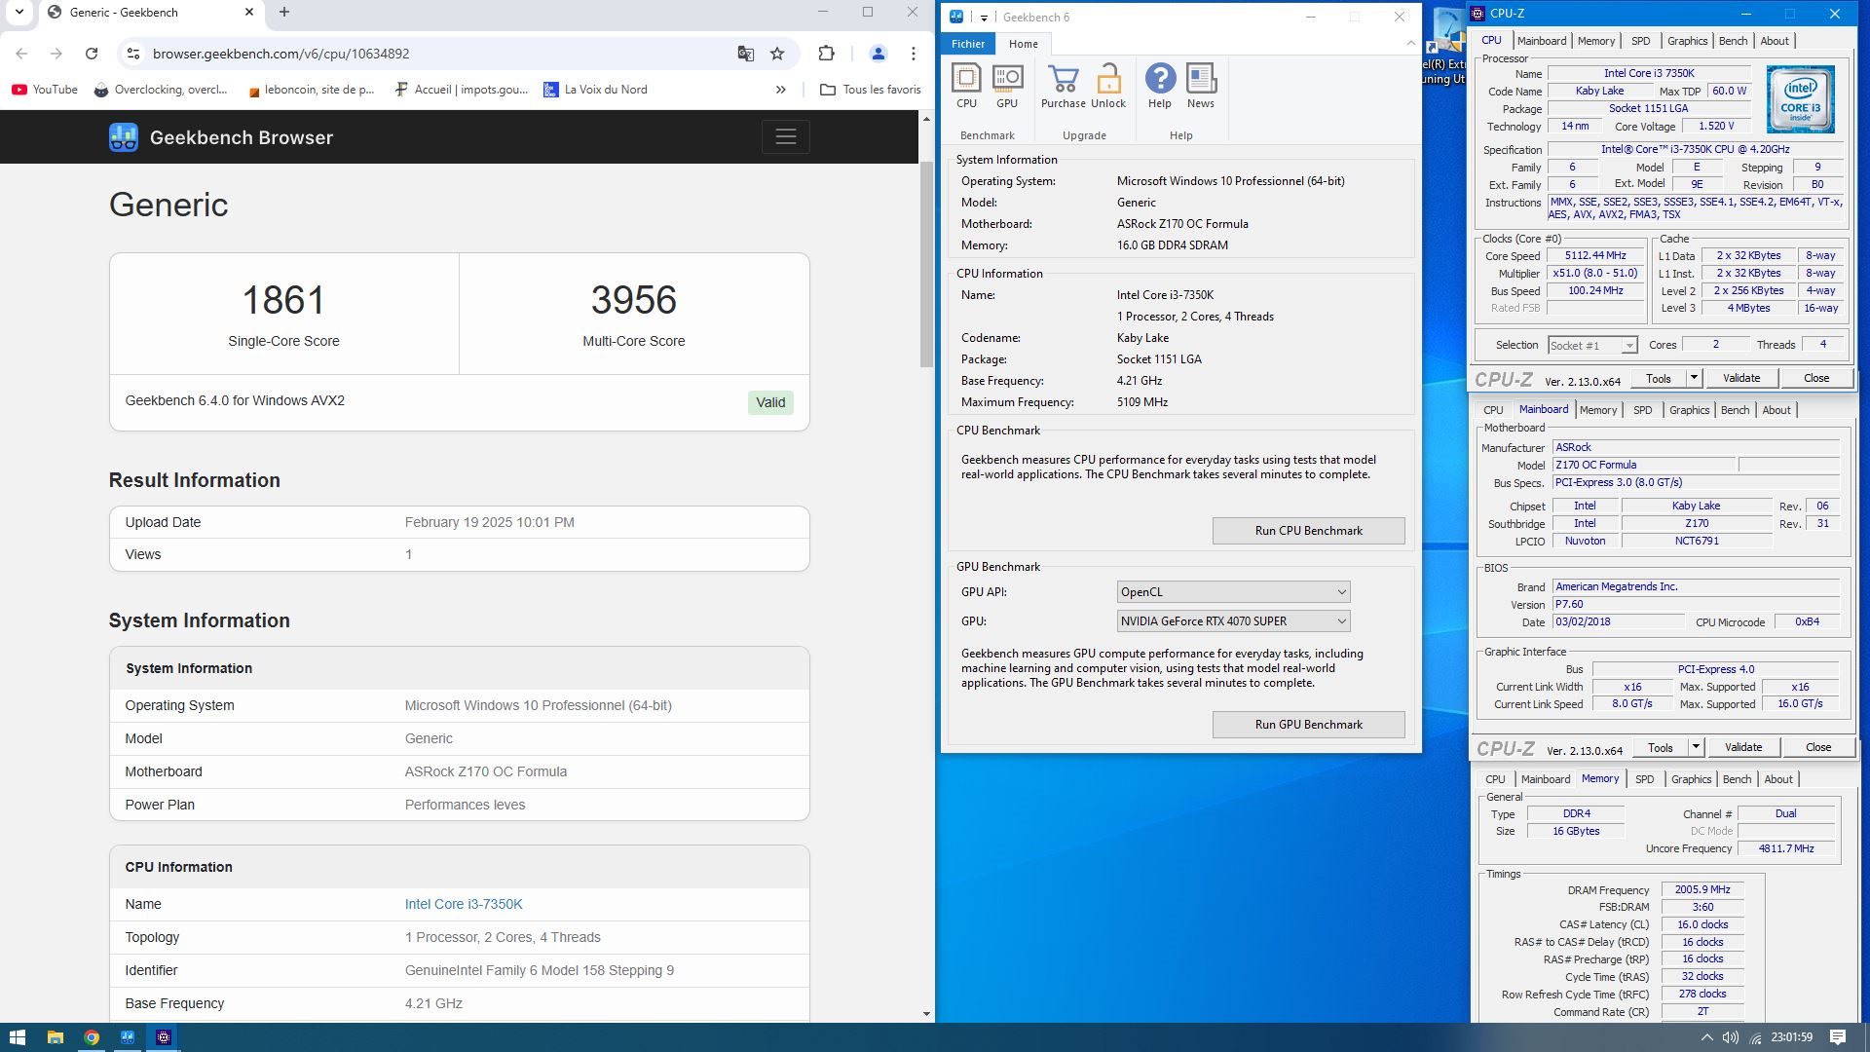This screenshot has height=1052, width=1870.
Task: Click the 1861 Single-Core Score value
Action: coord(283,300)
